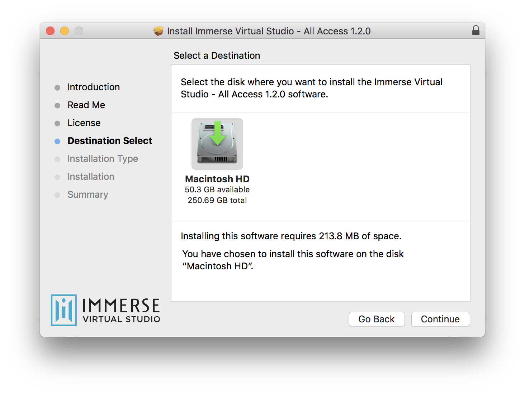Click the Summary step label
The height and width of the screenshot is (394, 525).
pos(88,194)
